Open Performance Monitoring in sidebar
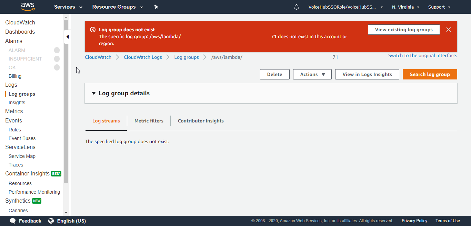471x226 pixels. point(34,192)
